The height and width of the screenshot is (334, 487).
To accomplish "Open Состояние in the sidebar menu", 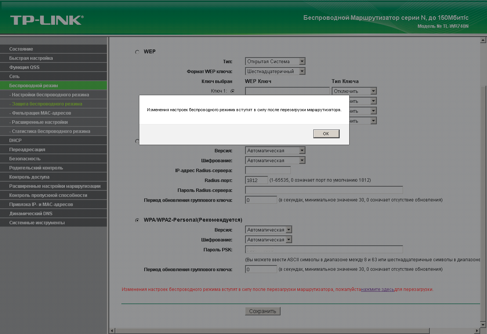I will tap(53, 49).
